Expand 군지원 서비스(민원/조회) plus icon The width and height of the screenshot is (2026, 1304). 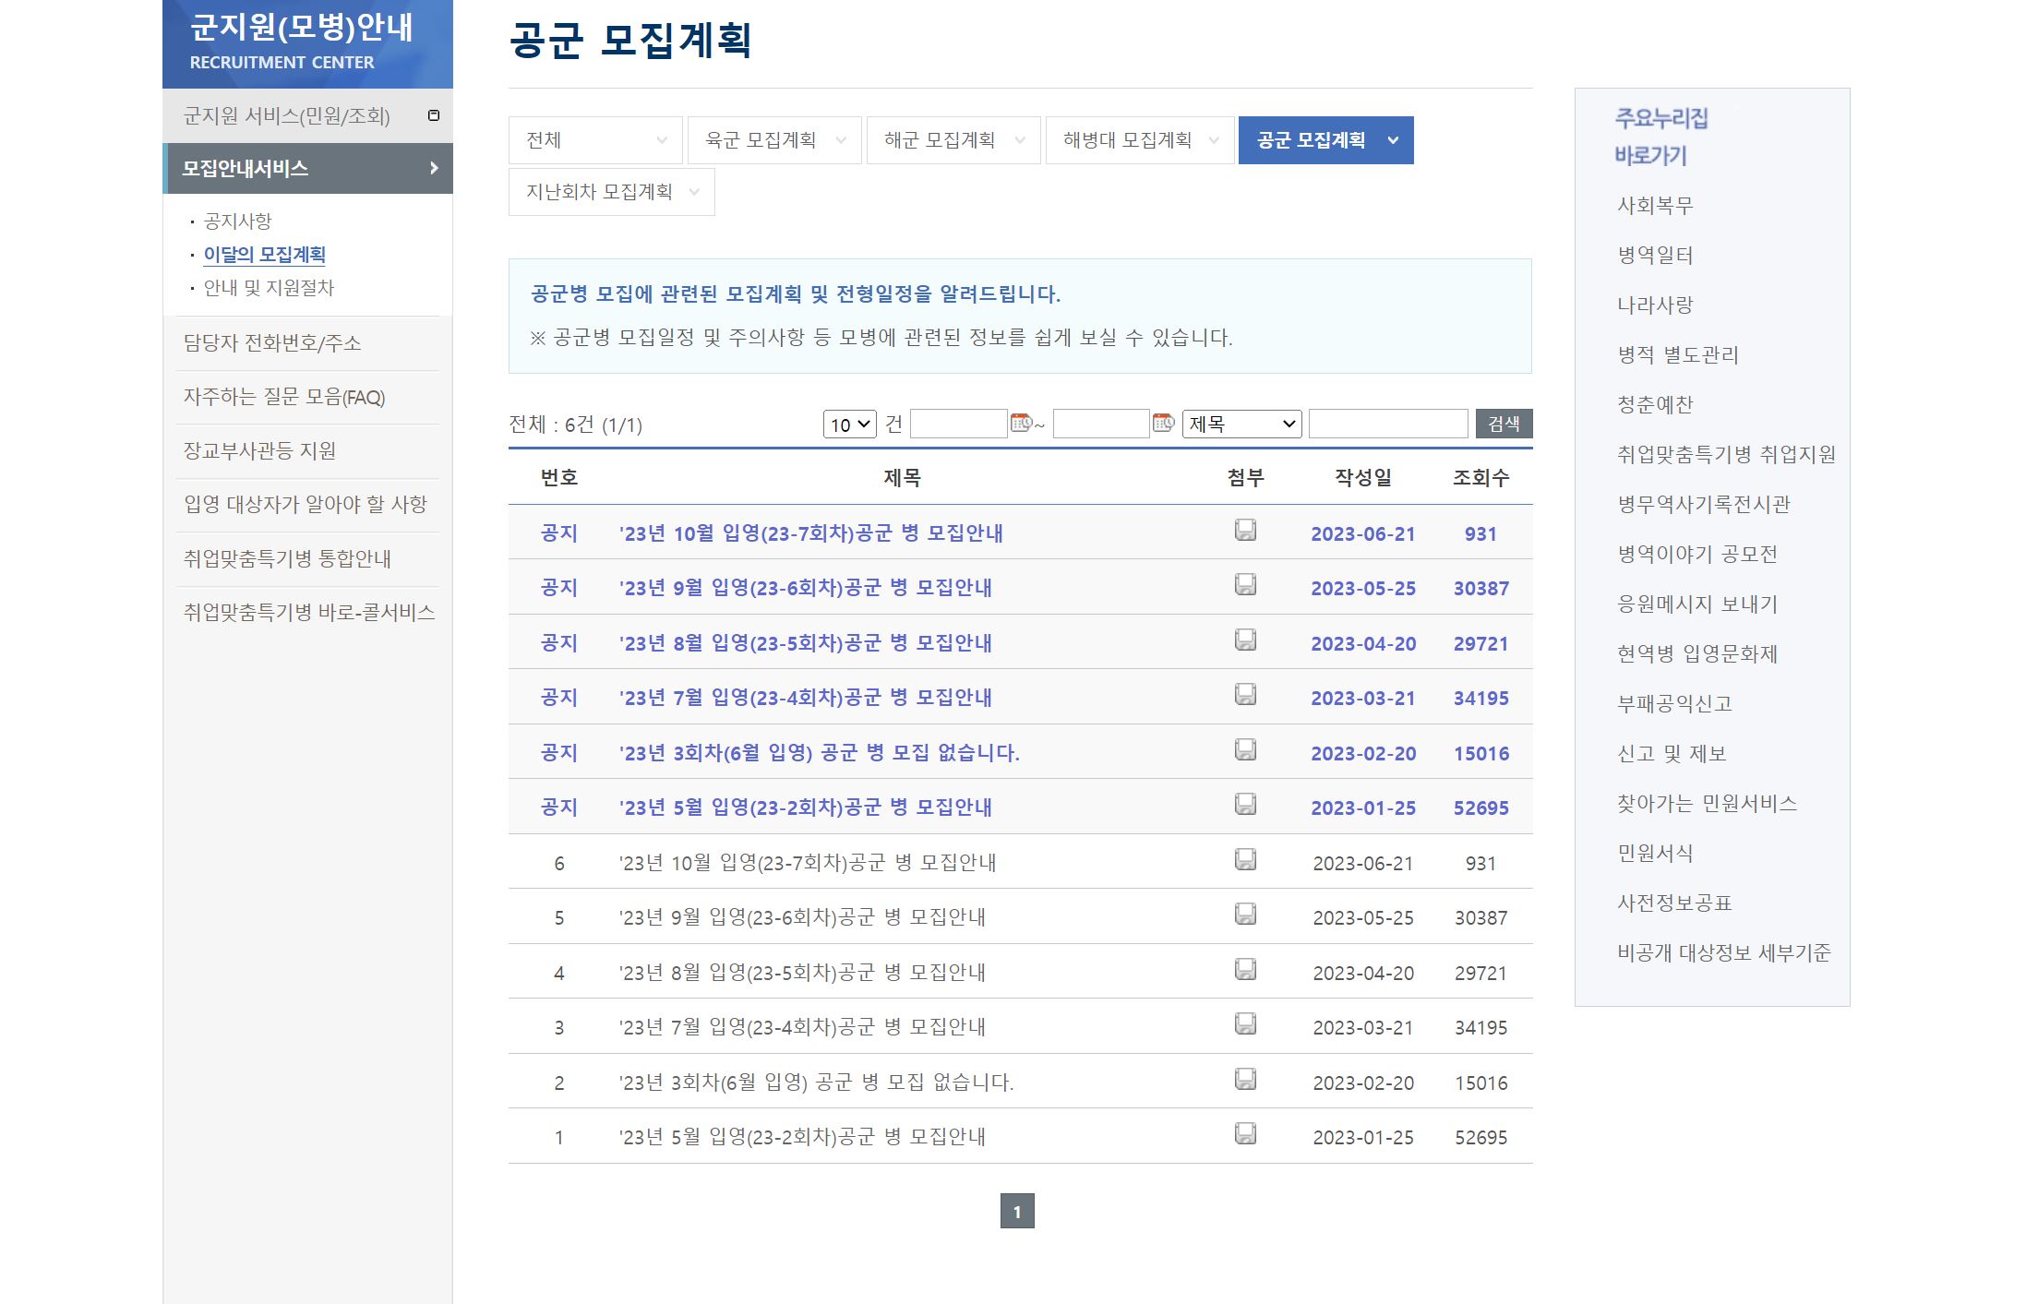[434, 115]
